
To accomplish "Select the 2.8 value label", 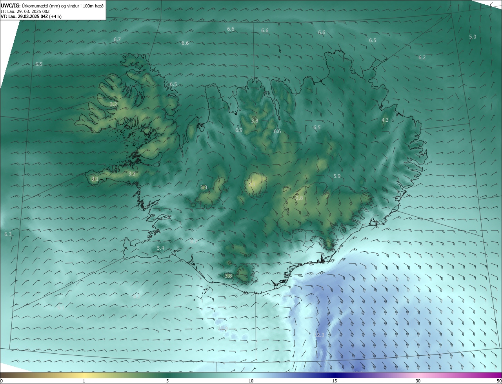I will coord(299,198).
